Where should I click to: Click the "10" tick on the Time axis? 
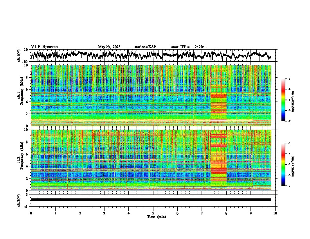tap(275, 213)
